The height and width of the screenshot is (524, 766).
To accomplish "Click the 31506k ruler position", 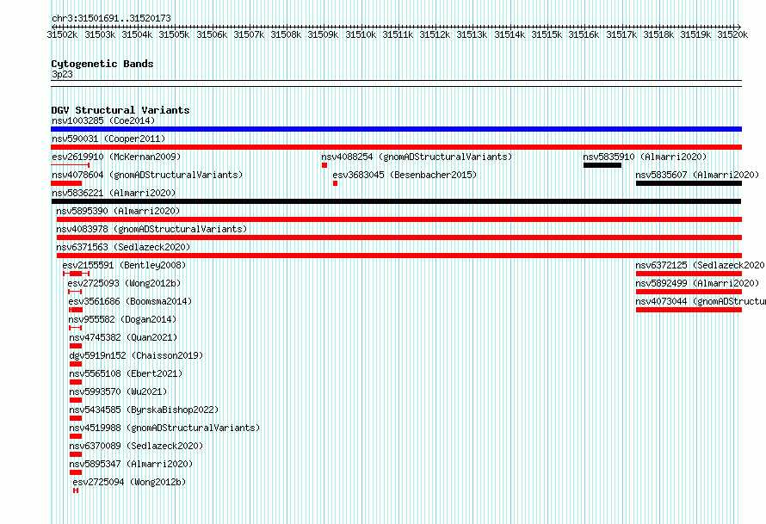I will click(x=212, y=34).
